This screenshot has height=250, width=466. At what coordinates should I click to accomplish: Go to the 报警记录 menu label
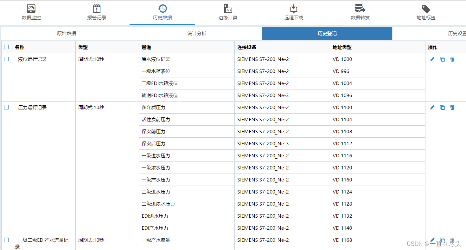click(x=97, y=18)
